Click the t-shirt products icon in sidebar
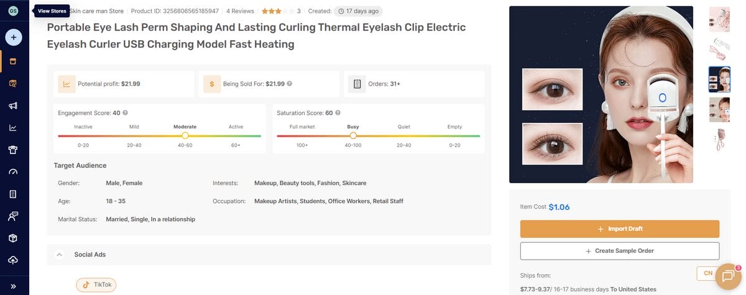Viewport: 746px width, 295px height. [13, 150]
